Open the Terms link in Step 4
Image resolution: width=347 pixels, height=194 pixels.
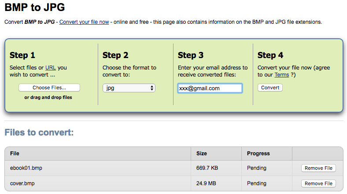point(281,75)
